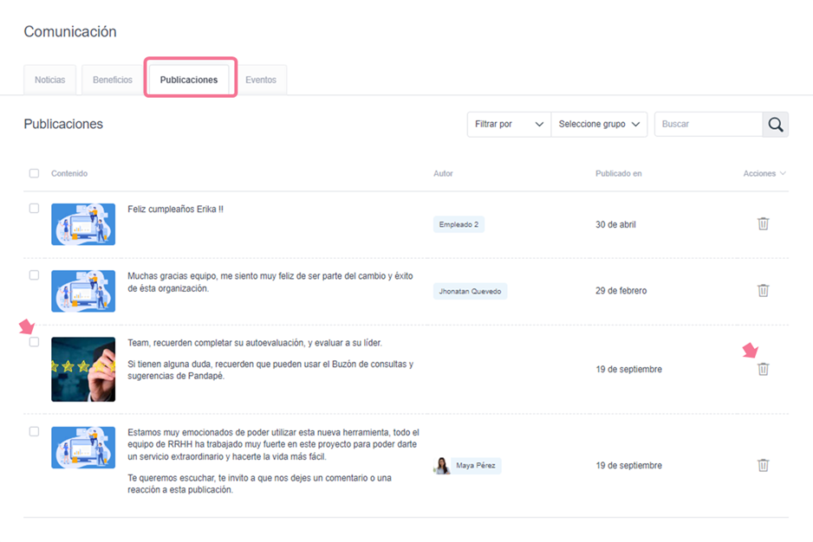
Task: Open the Eventos tab
Action: click(x=260, y=80)
